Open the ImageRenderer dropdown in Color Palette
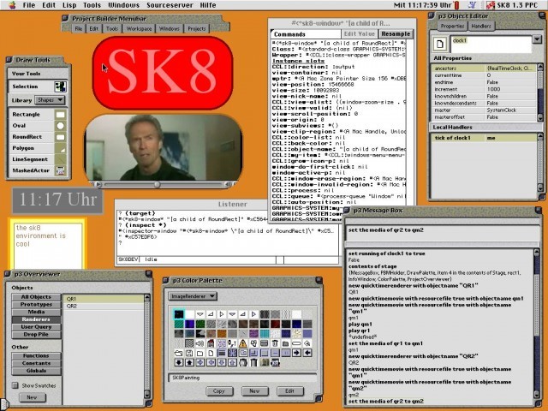 [193, 296]
